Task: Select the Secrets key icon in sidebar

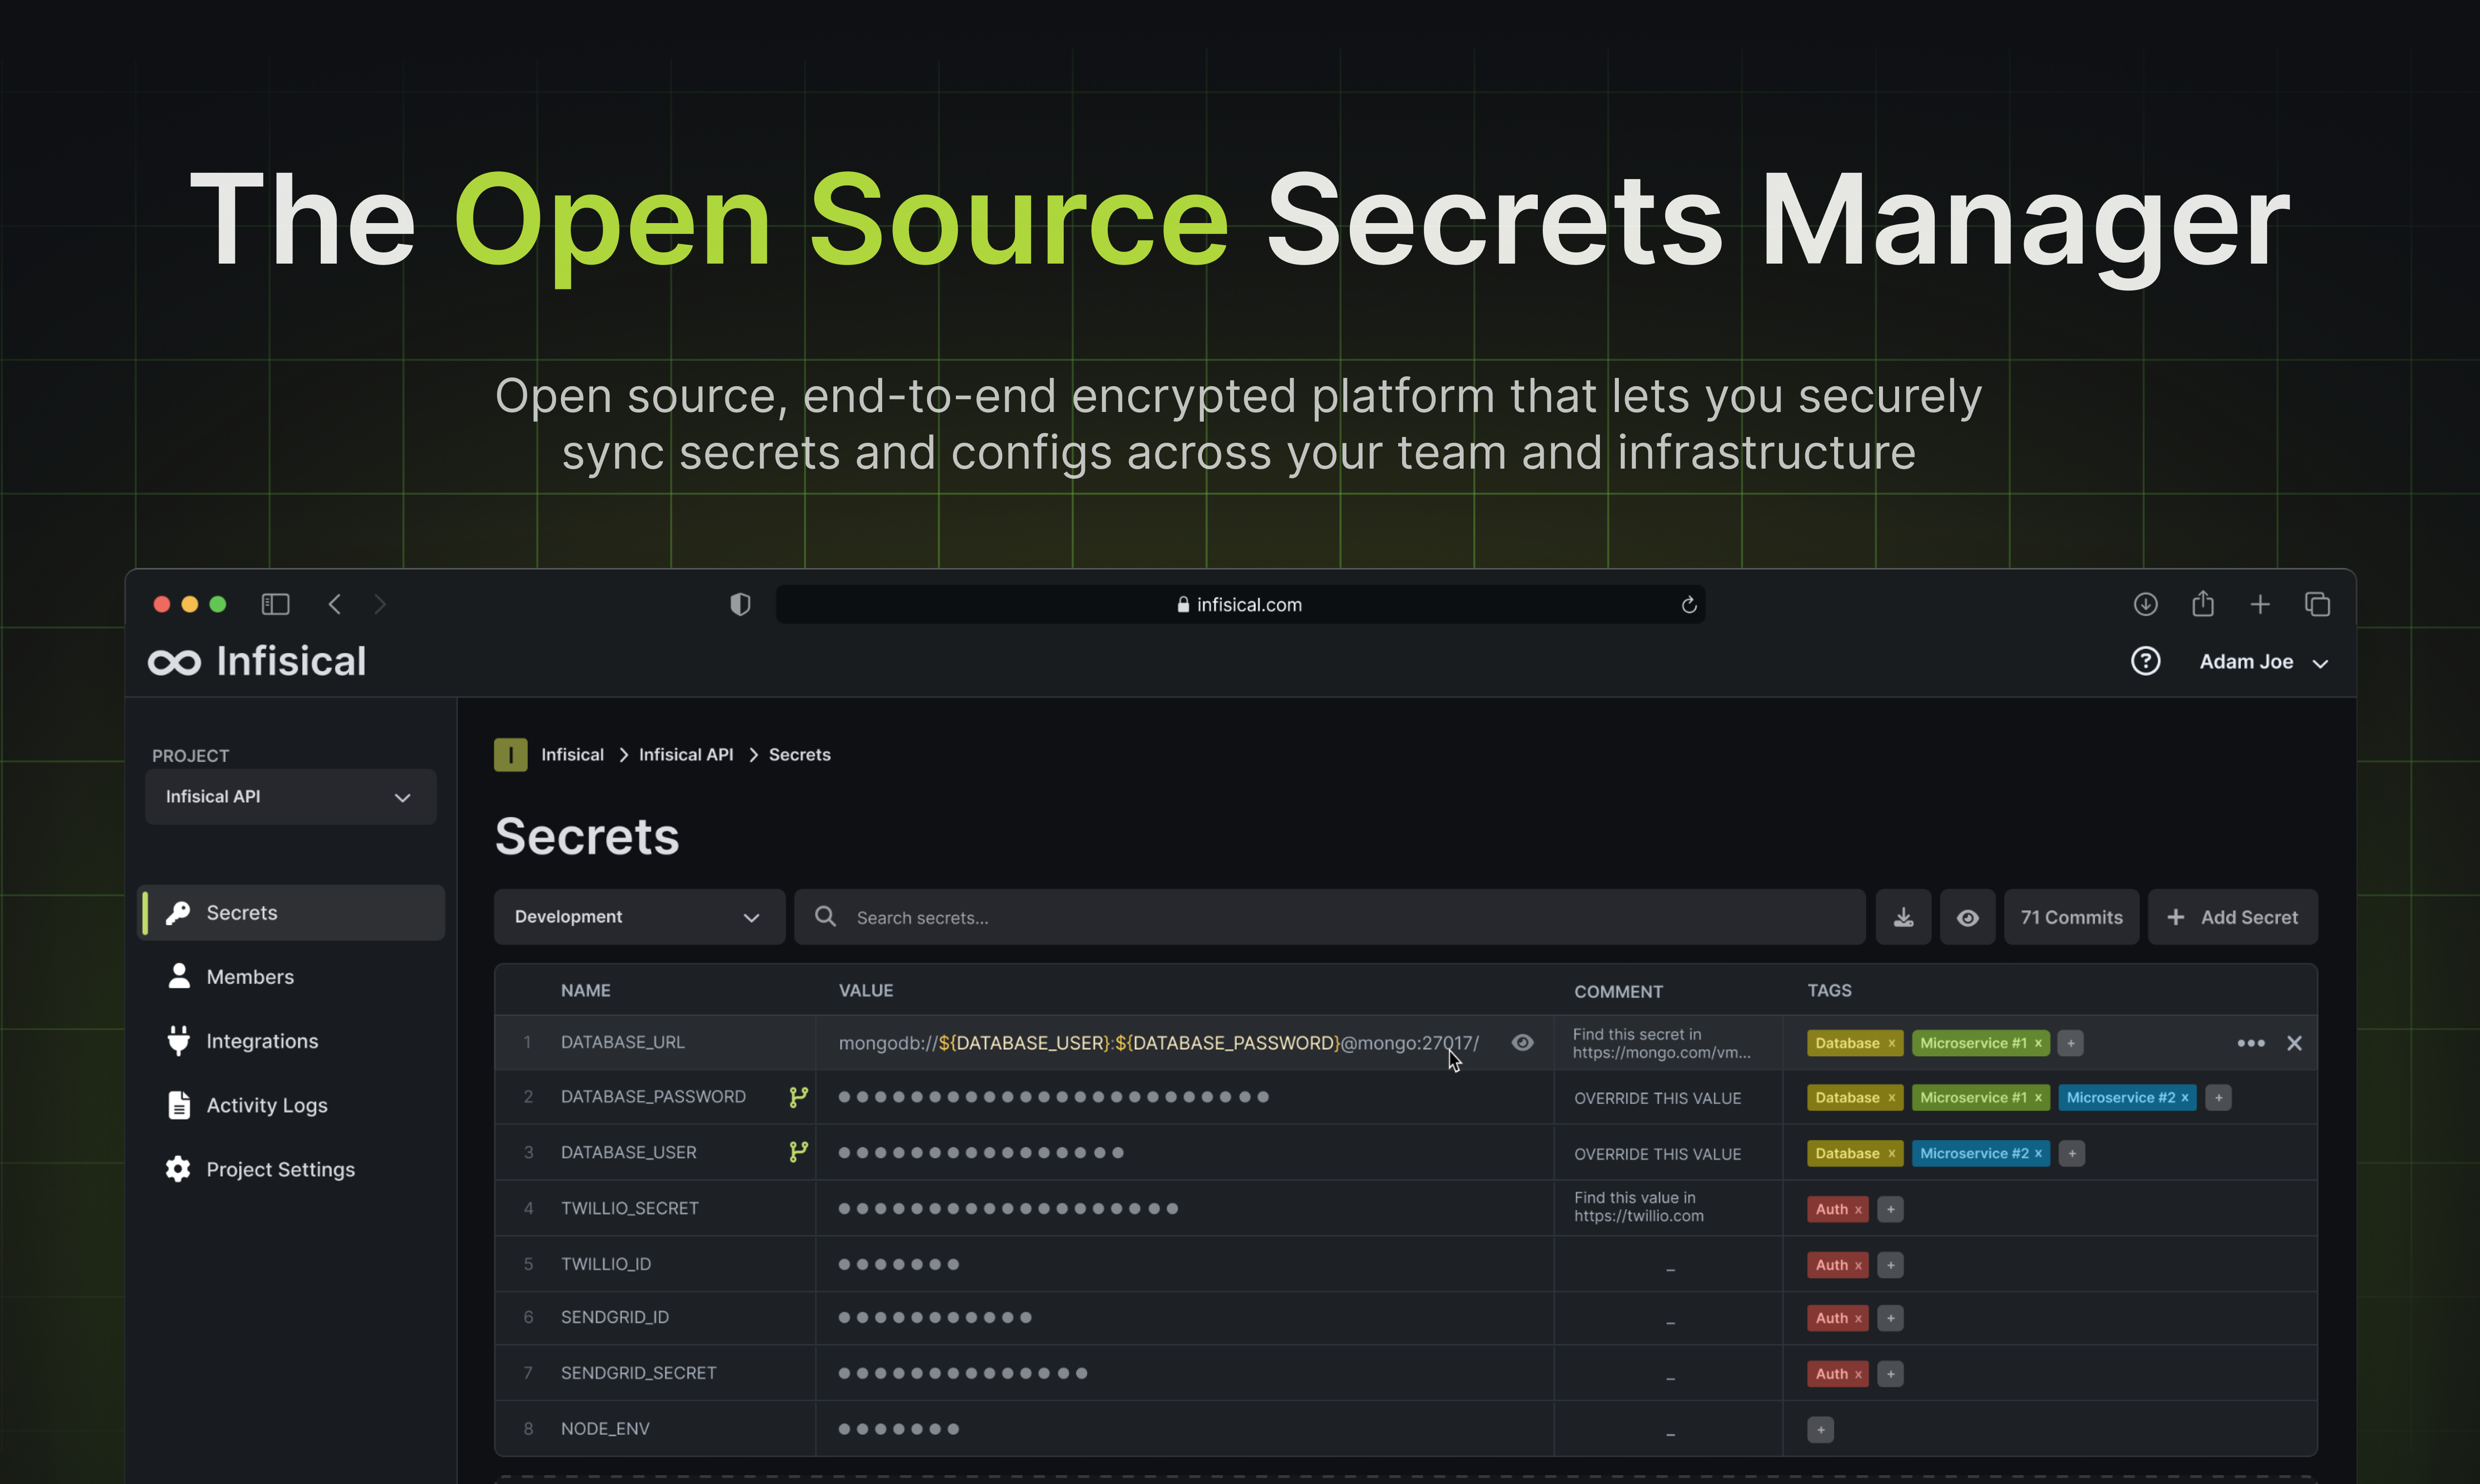Action: [178, 912]
